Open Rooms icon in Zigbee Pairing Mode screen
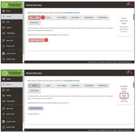136x132 pixels. 3,79
